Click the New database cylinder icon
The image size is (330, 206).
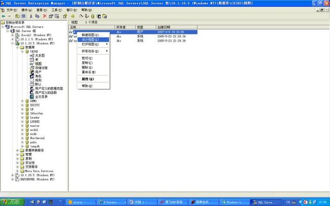pos(92,16)
